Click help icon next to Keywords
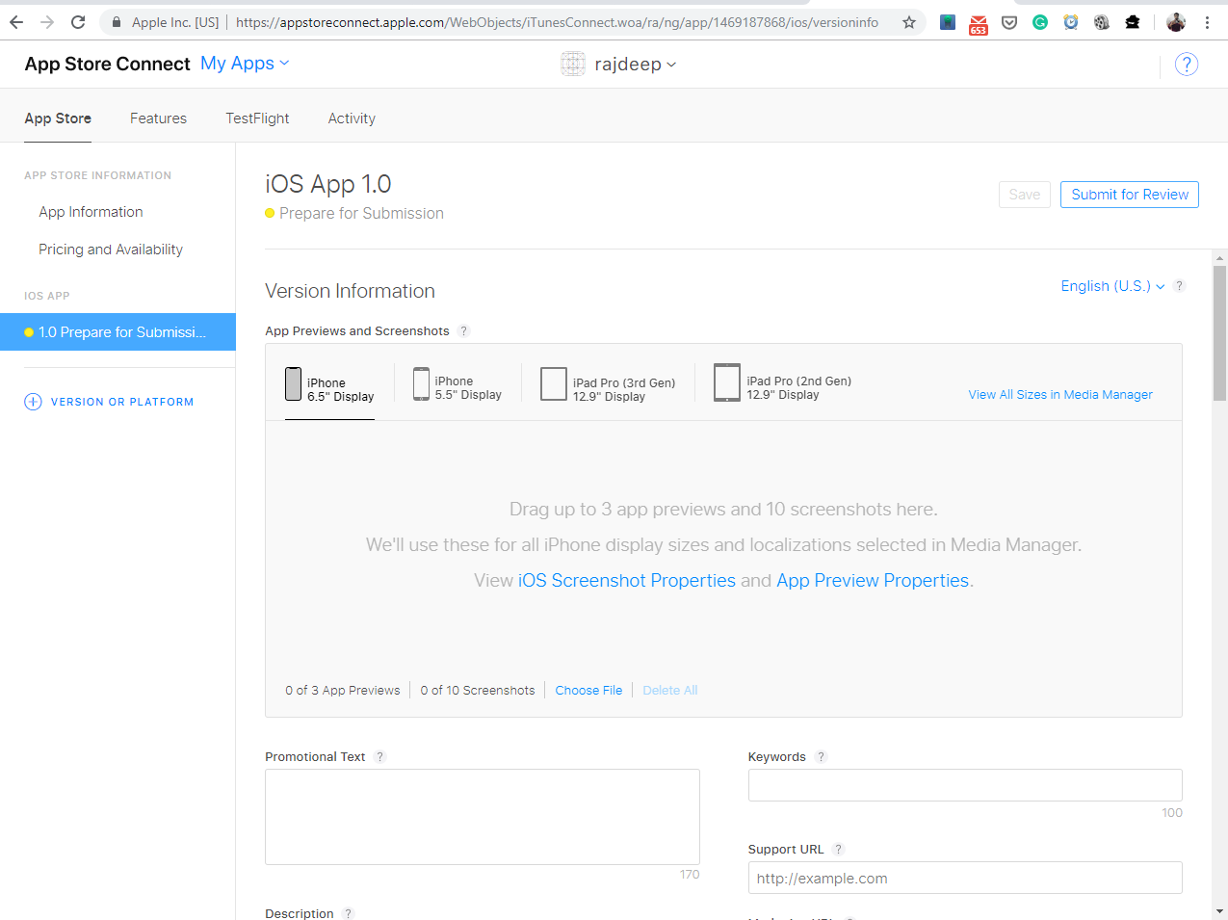This screenshot has width=1228, height=920. click(821, 756)
